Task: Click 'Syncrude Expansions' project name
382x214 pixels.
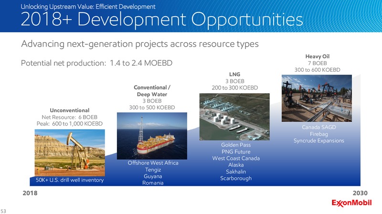Action: point(318,141)
